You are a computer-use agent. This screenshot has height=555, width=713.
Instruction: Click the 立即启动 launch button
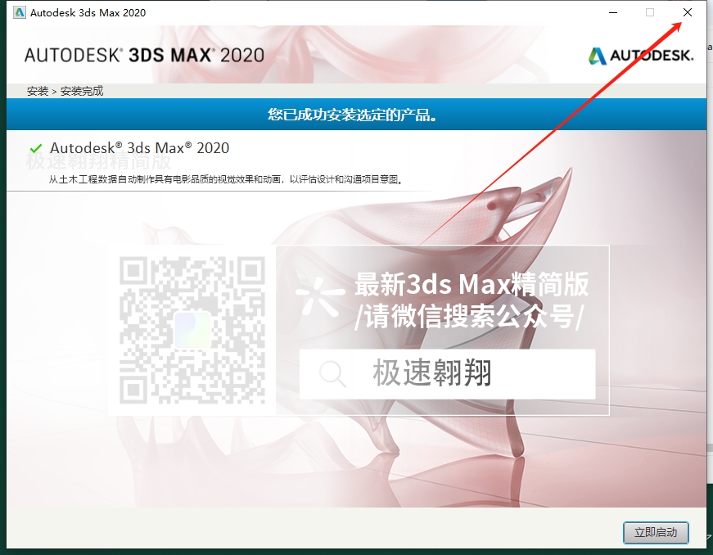pos(655,533)
